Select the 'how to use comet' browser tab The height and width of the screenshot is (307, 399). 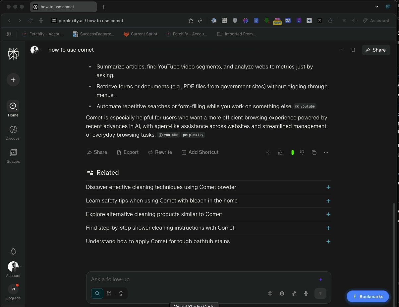(x=63, y=7)
